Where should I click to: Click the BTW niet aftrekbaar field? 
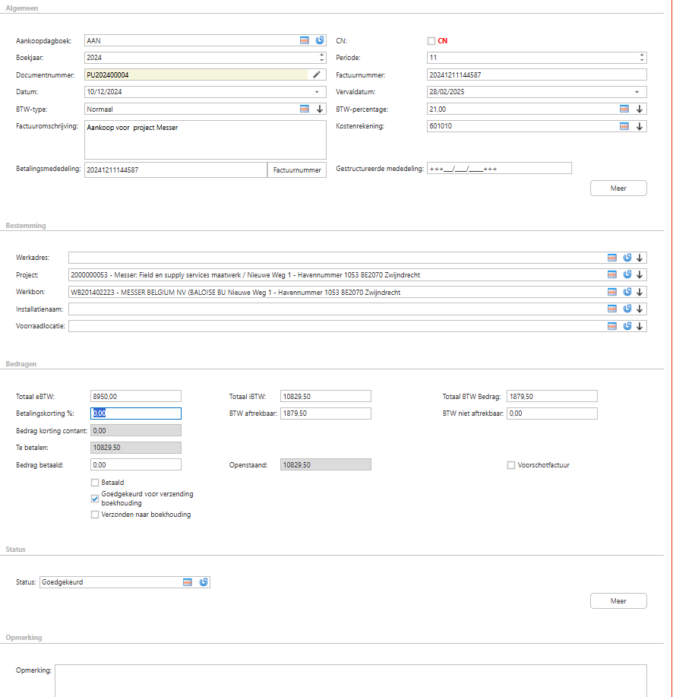(552, 413)
